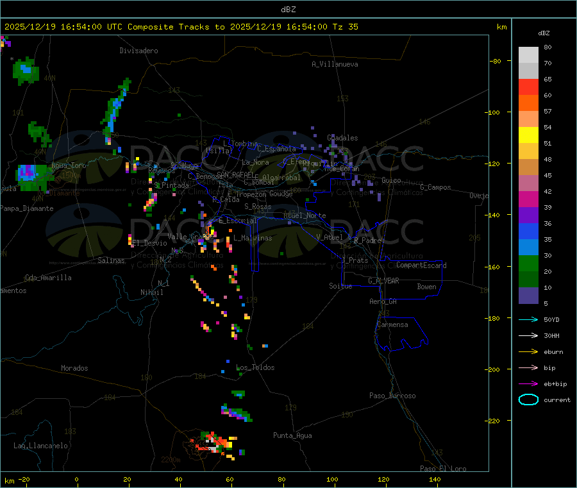The height and width of the screenshot is (488, 577).
Task: Click the Guico map label
Action: tap(391, 180)
